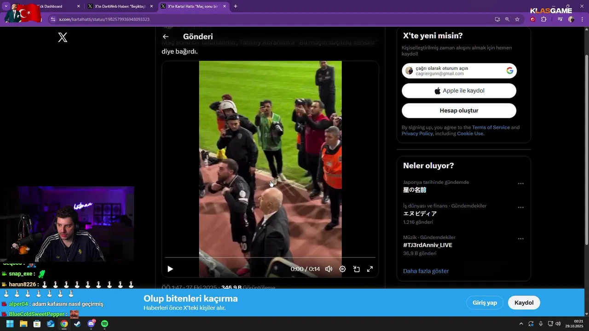Viewport: 589px width, 331px height.
Task: Continue with Google as çağrı
Action: (x=459, y=71)
